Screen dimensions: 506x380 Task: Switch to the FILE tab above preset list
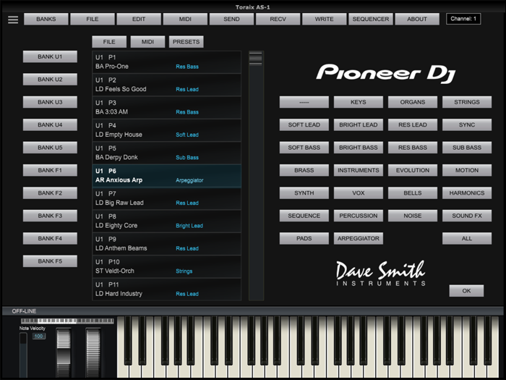109,42
